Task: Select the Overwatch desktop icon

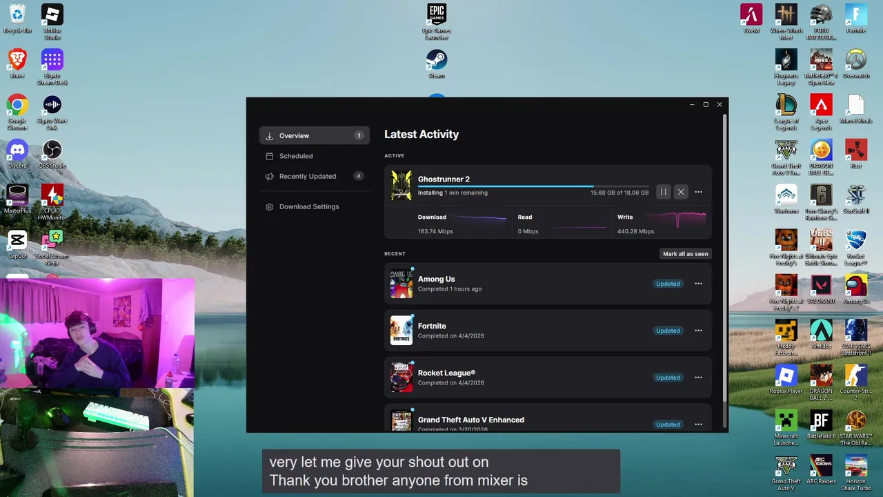Action: pyautogui.click(x=856, y=64)
